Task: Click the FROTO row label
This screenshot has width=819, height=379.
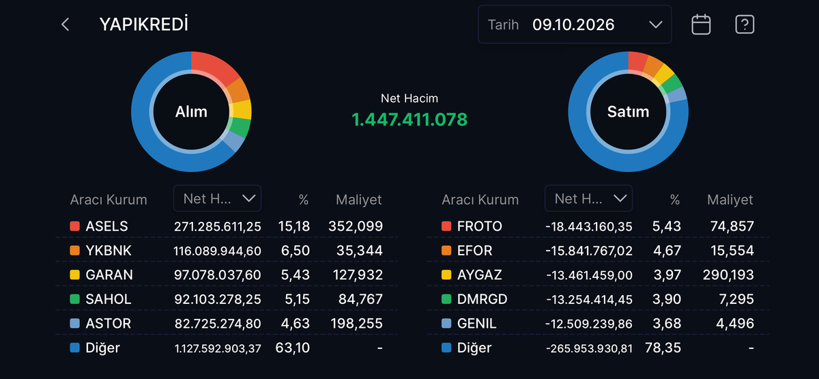Action: [480, 226]
